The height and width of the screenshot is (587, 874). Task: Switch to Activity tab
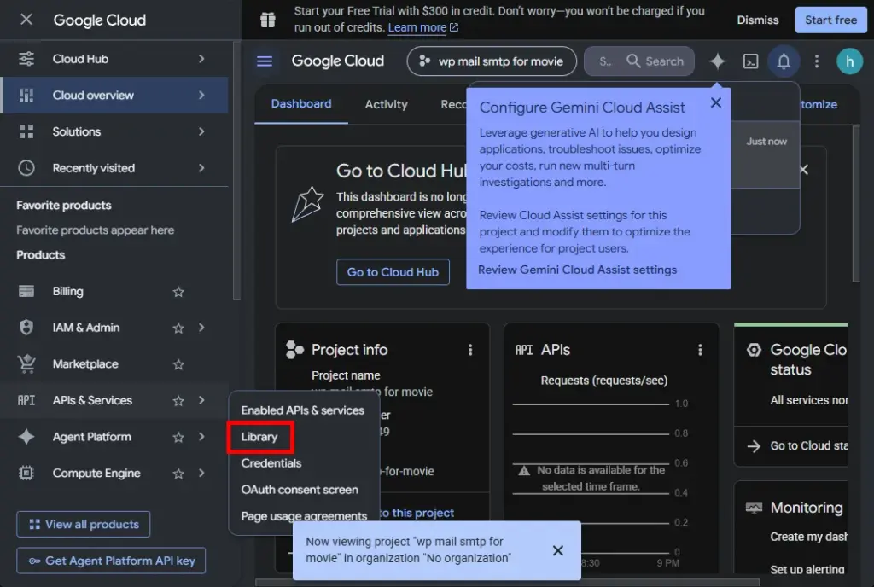pos(387,104)
